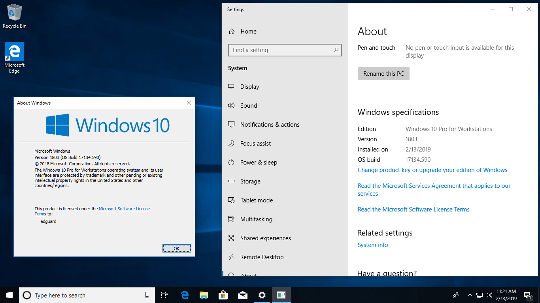Open the volume control in system tray
The image size is (540, 303).
[x=489, y=295]
